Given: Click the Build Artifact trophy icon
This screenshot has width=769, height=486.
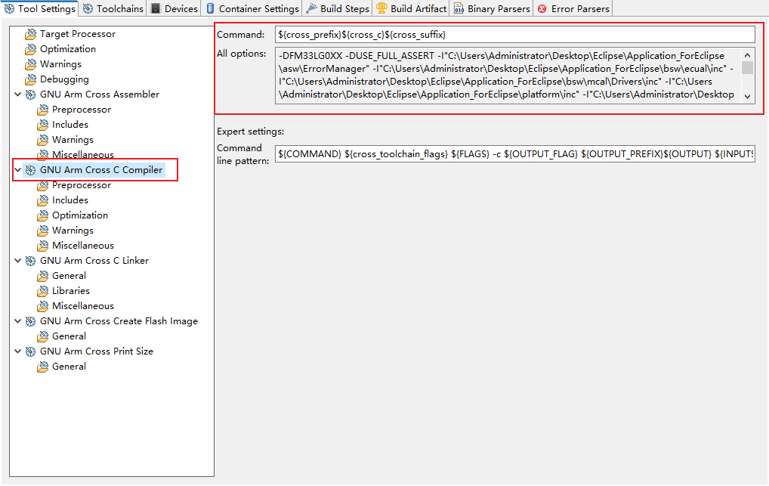Looking at the screenshot, I should tap(381, 8).
